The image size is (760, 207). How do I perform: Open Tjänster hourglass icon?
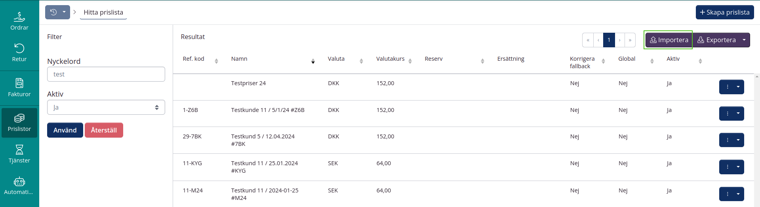[x=19, y=154]
